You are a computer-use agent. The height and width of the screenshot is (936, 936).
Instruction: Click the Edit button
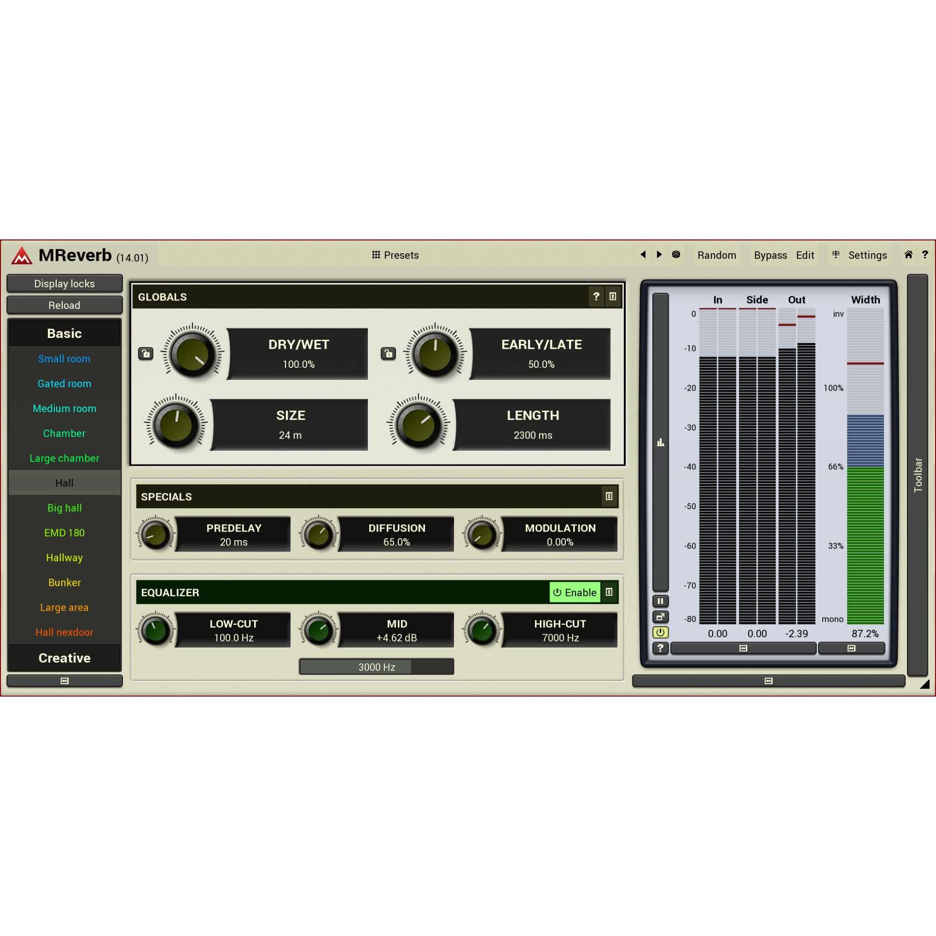pyautogui.click(x=804, y=255)
